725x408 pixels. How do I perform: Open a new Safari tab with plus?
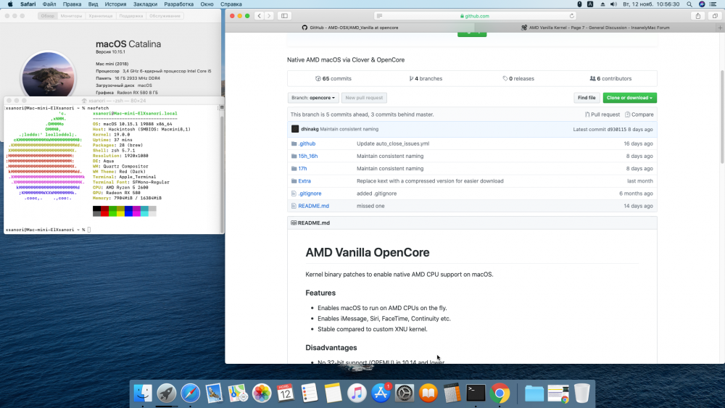coord(720,28)
